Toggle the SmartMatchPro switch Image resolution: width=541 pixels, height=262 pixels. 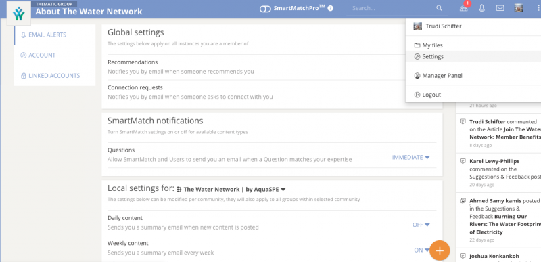265,9
